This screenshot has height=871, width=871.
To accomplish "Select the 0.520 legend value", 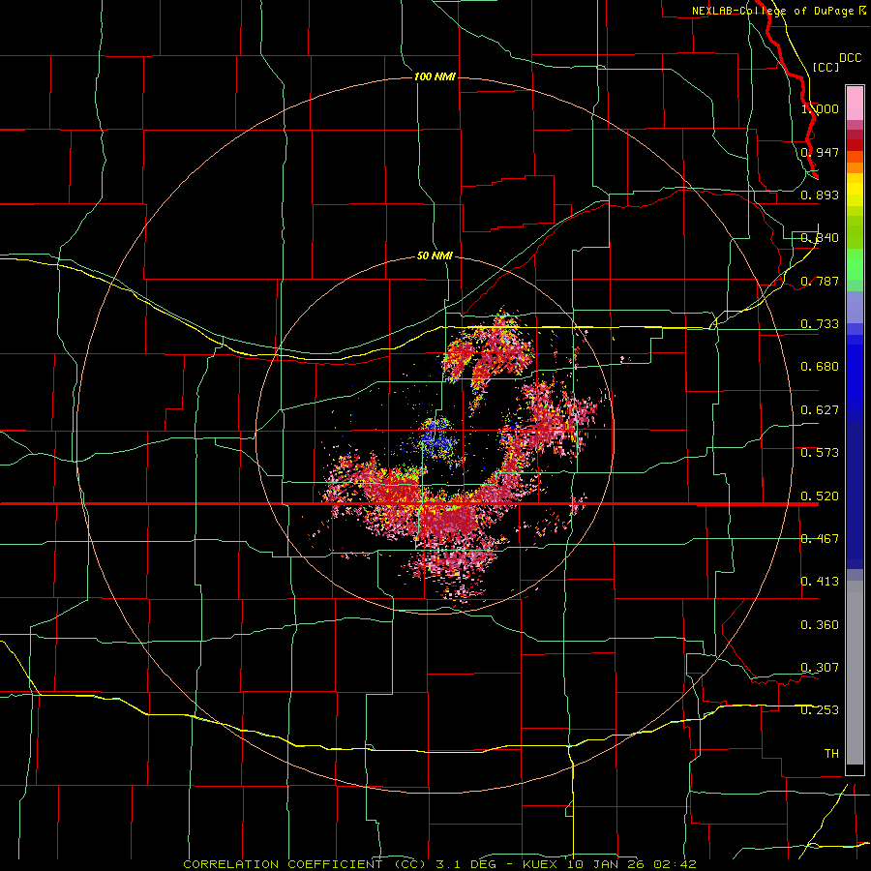I will point(820,496).
